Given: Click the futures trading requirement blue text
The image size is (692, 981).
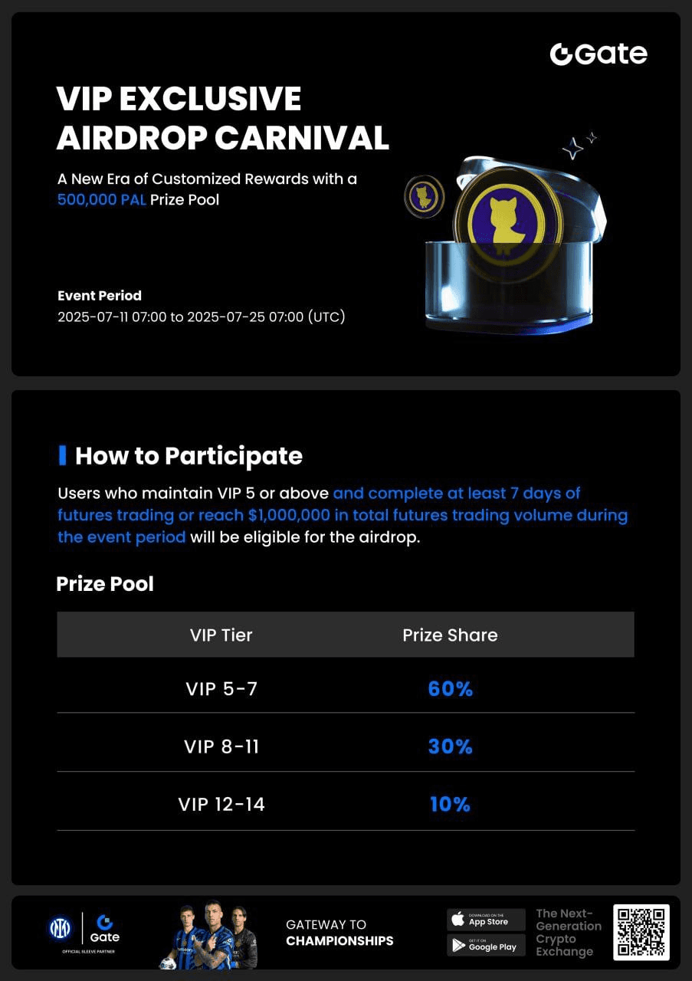Looking at the screenshot, I should pyautogui.click(x=343, y=514).
